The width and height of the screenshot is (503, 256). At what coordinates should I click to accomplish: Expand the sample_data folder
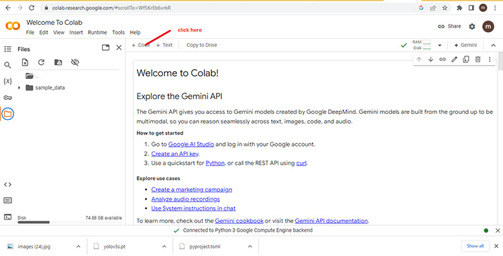19,88
